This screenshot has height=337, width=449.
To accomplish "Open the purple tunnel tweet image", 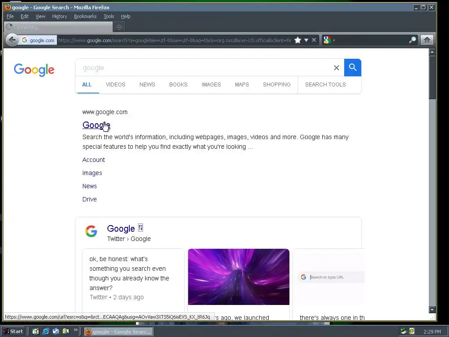I will (239, 277).
